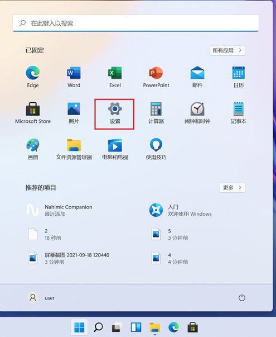Expand the All apps (所有应用) list
276x337 pixels.
[227, 50]
